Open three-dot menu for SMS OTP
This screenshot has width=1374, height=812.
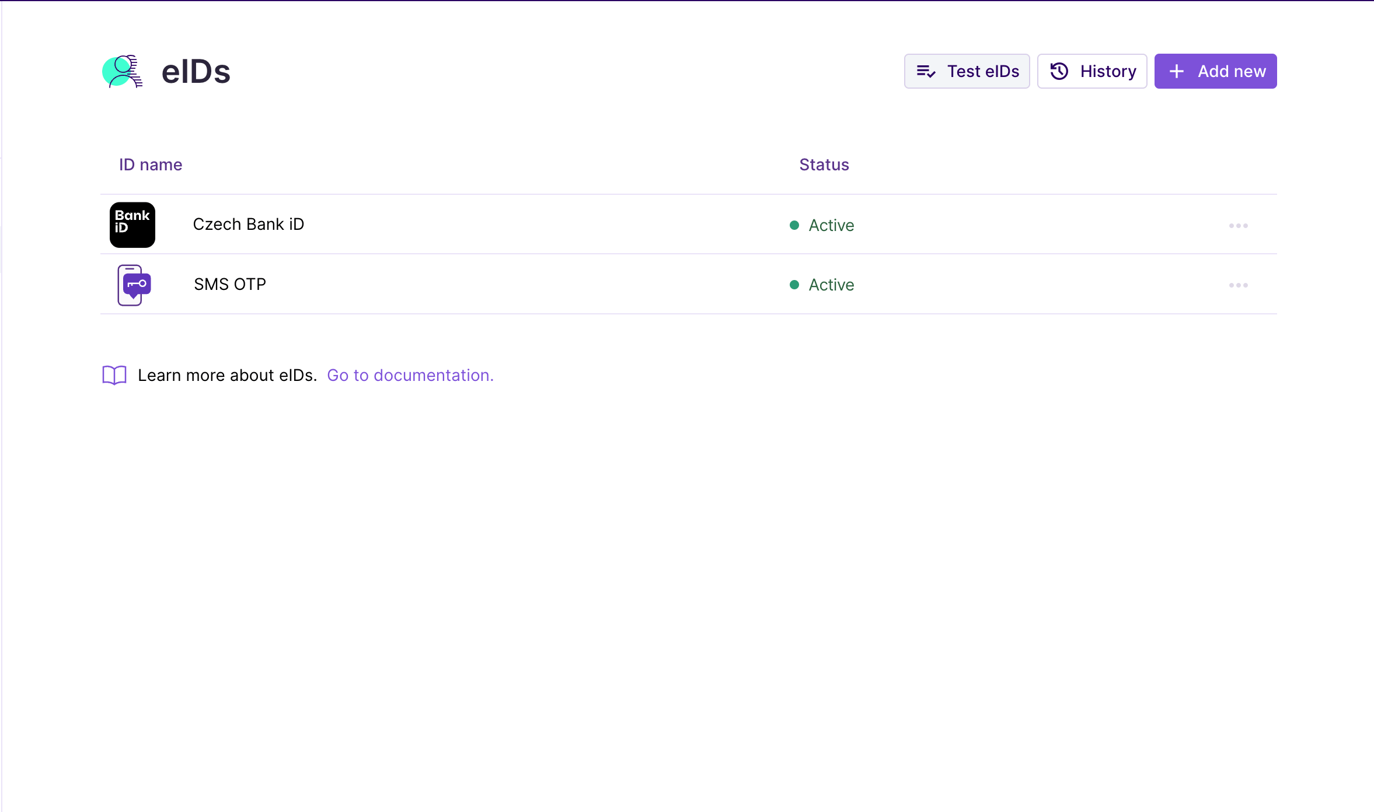point(1238,285)
